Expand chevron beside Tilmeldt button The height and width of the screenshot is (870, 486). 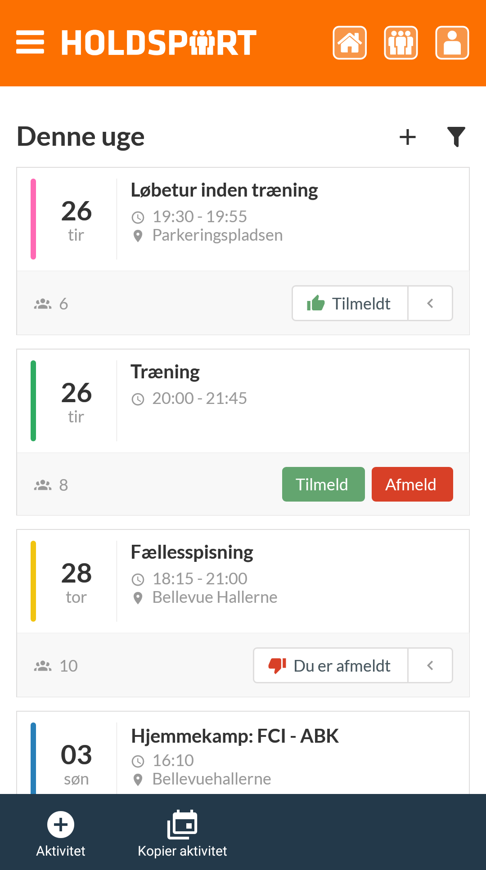430,303
